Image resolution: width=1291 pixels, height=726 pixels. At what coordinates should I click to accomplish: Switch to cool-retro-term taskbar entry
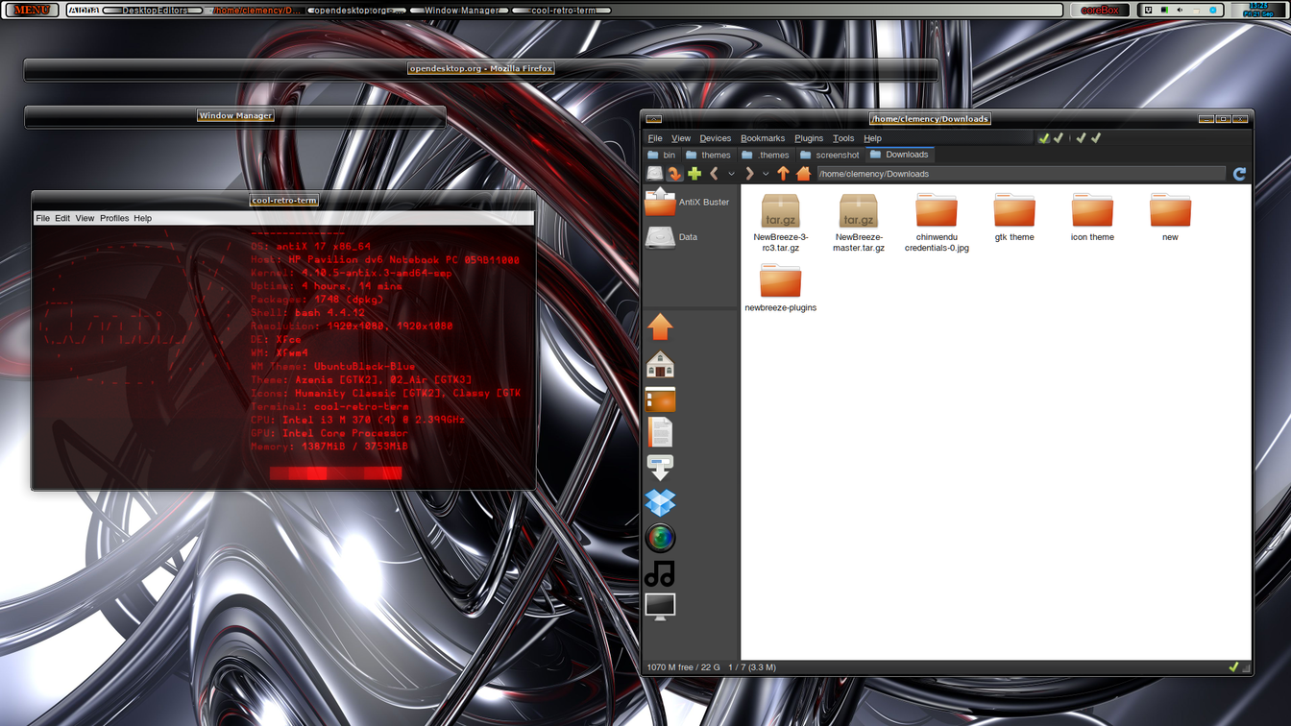tap(562, 11)
